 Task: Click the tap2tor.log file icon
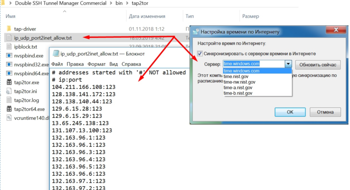[9, 100]
